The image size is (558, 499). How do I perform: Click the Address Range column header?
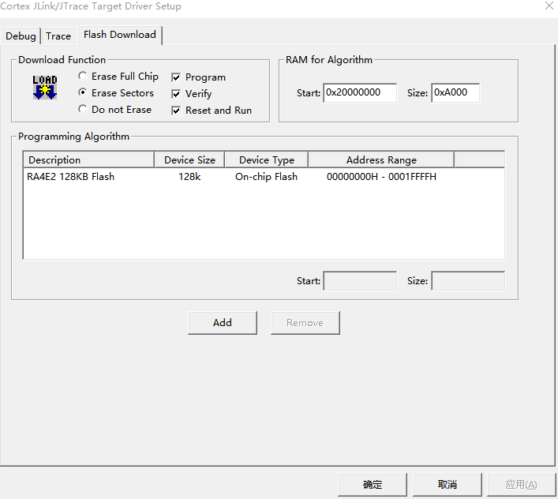[381, 160]
